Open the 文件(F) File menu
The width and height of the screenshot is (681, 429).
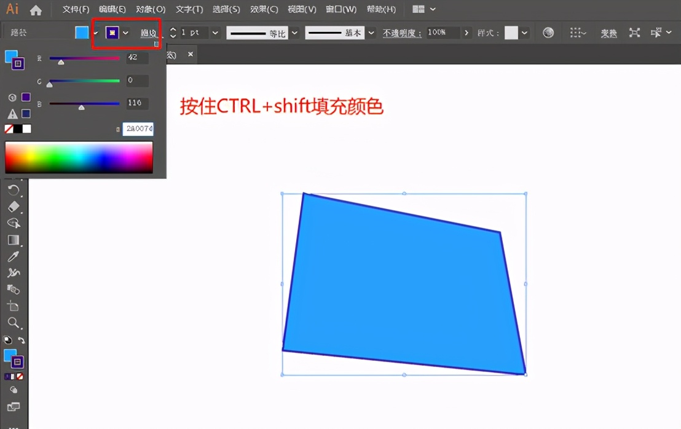76,9
